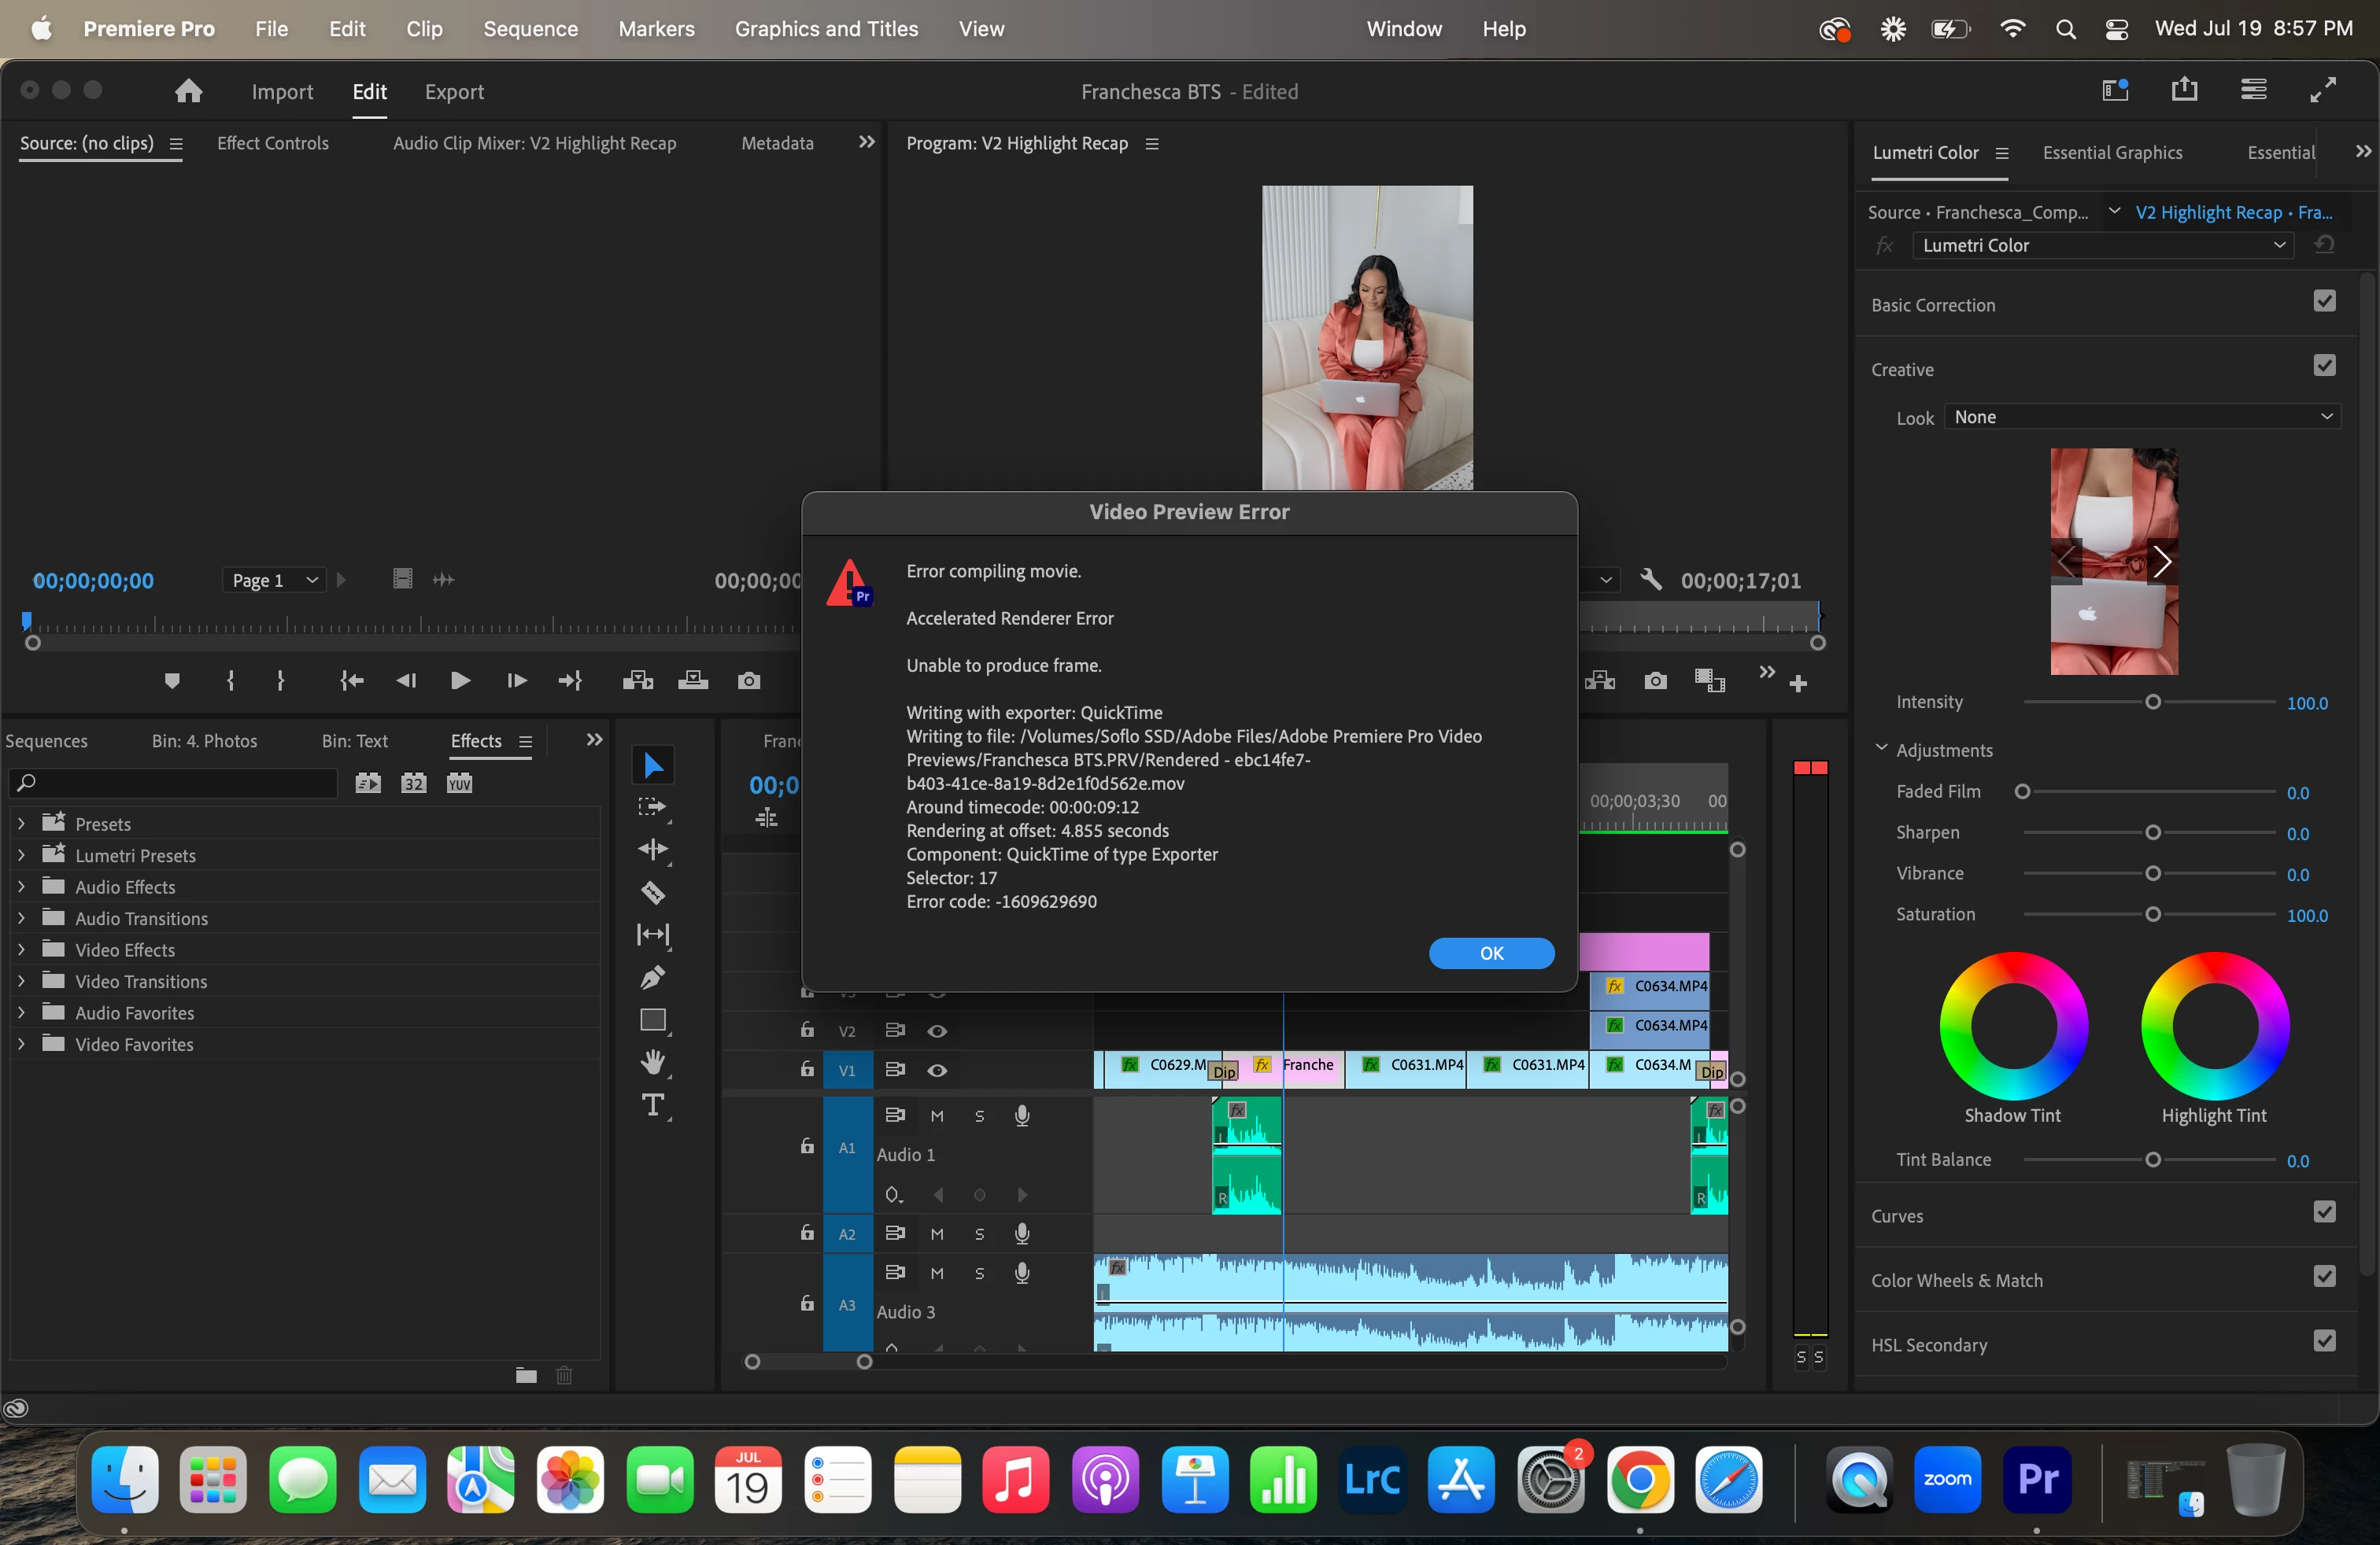Go to the Export workspace
Image resolution: width=2380 pixels, height=1545 pixels.
click(454, 92)
